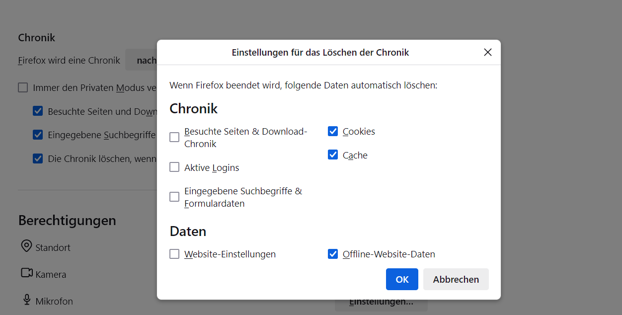Click the dialog title text
This screenshot has width=622, height=315.
(x=320, y=52)
